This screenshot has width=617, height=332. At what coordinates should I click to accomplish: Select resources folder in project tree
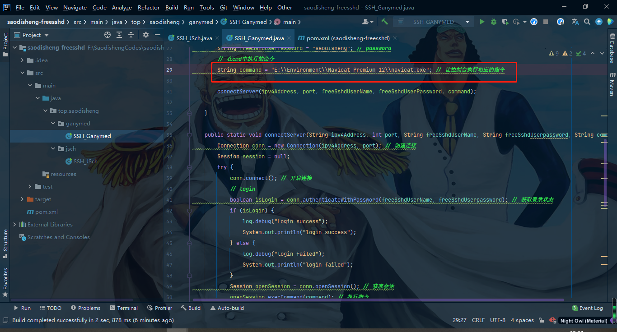[x=63, y=174]
